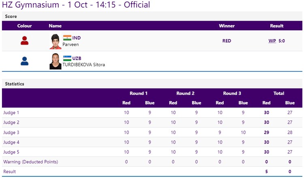Click the Warning (Deducted Points) row label

pos(30,162)
